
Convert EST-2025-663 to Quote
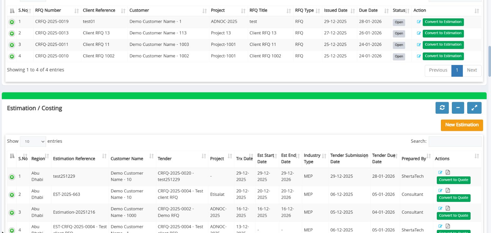point(453,198)
